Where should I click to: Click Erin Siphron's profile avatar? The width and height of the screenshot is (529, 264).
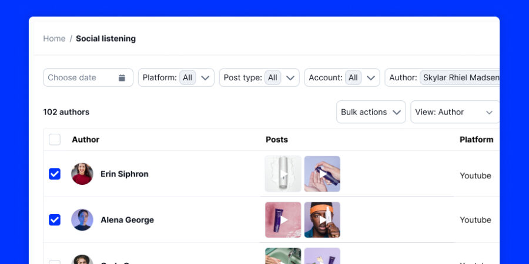[82, 174]
